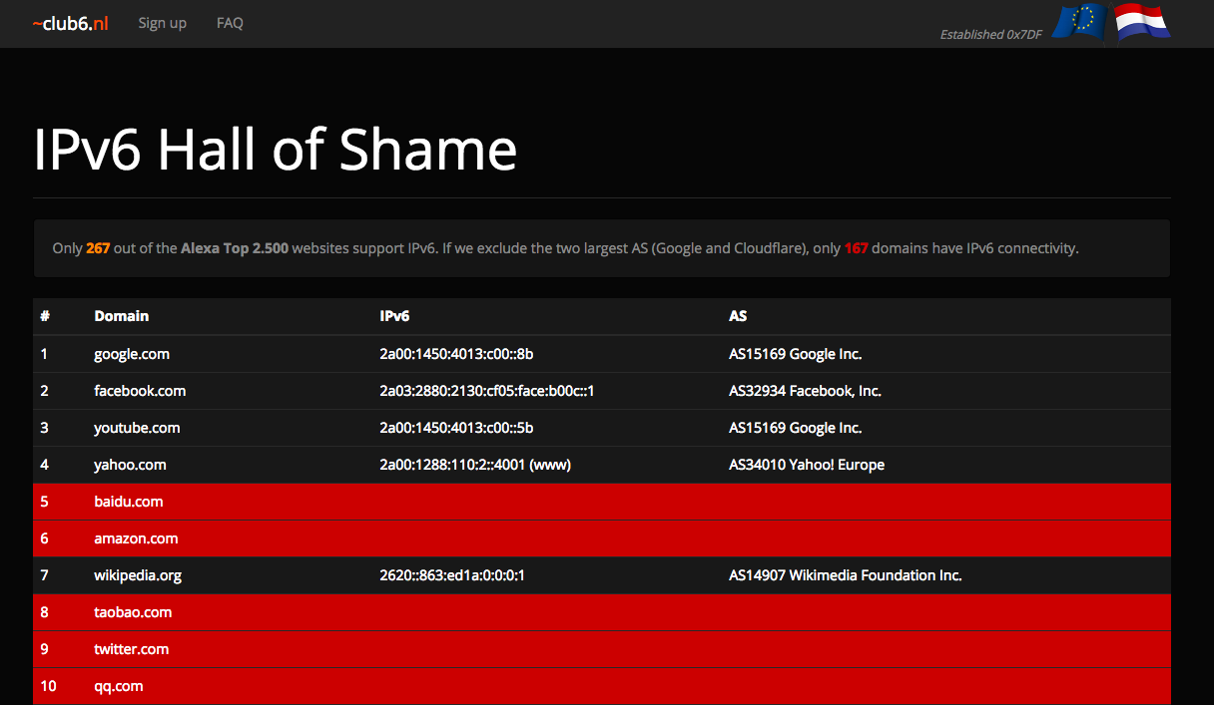Click the European Union flag icon
The height and width of the screenshot is (705, 1214).
(x=1078, y=21)
